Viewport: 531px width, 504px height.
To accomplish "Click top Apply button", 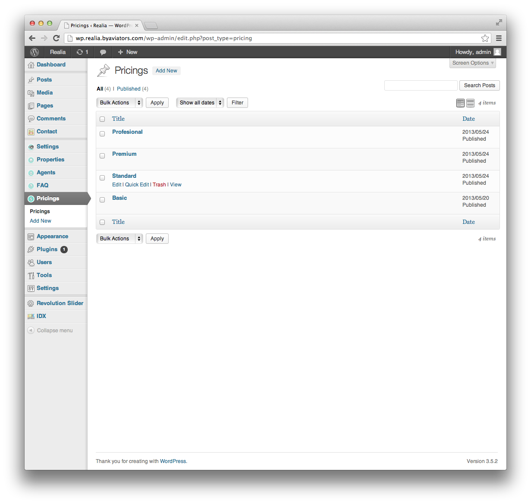I will point(157,103).
